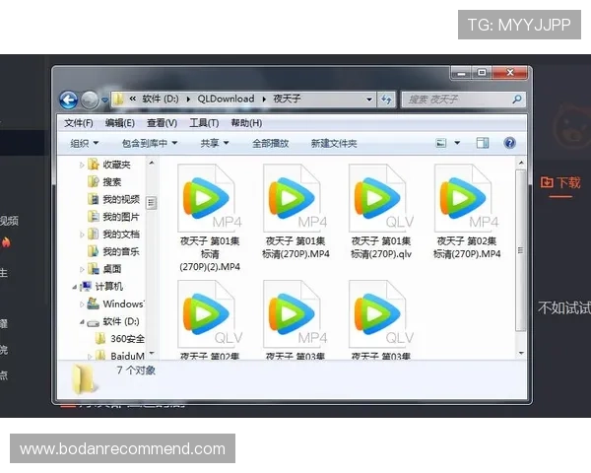The width and height of the screenshot is (591, 473).
Task: Click the change view icon
Action: 441,143
